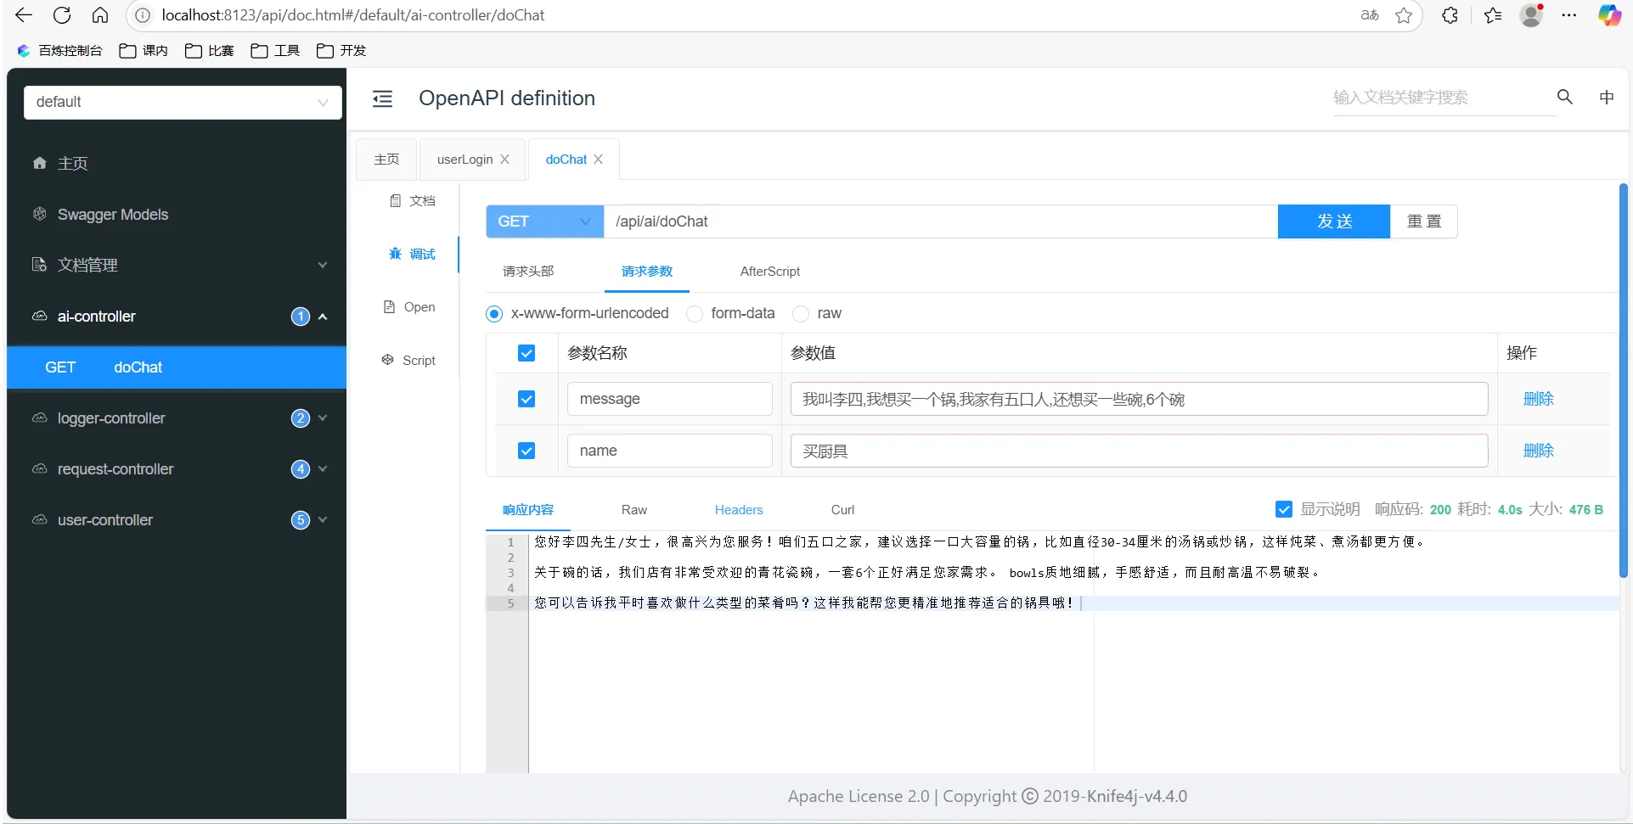The width and height of the screenshot is (1633, 824).
Task: Uncheck the message parameter checkbox
Action: click(x=527, y=399)
